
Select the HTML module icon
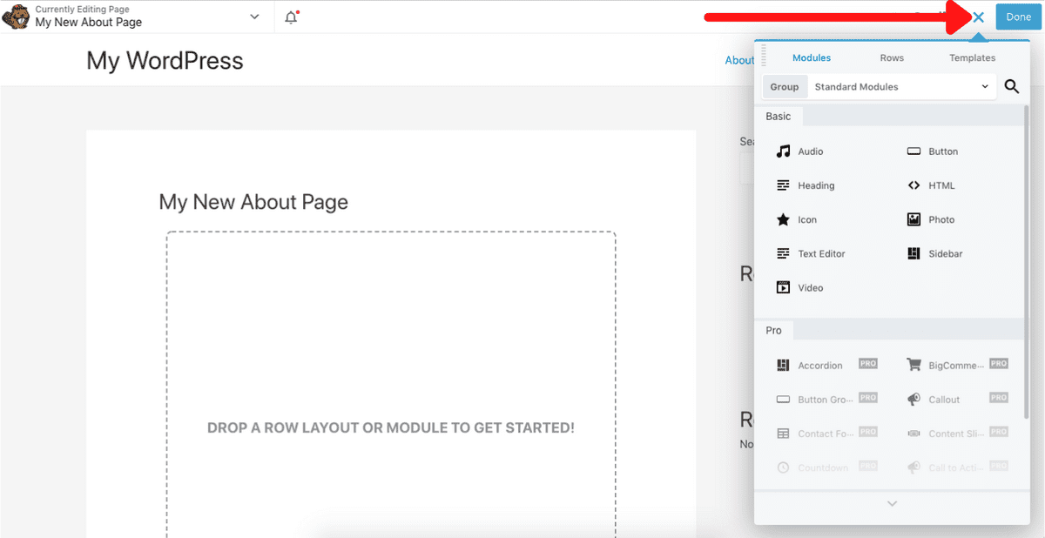pos(914,185)
